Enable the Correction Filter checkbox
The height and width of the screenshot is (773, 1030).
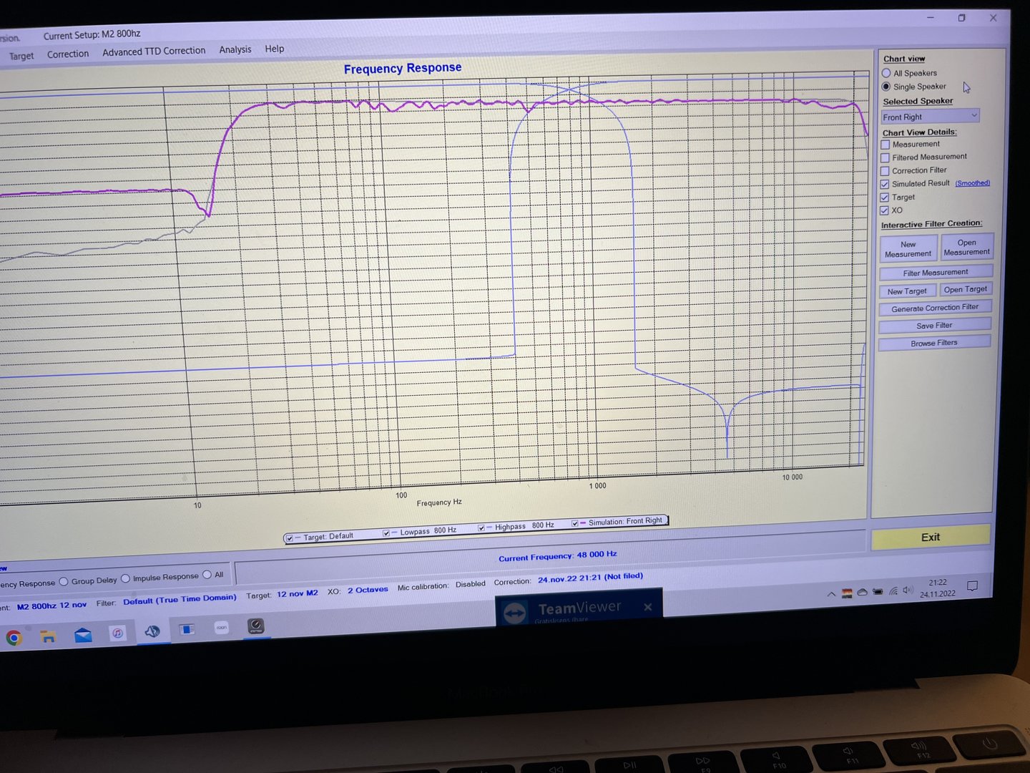coord(886,171)
